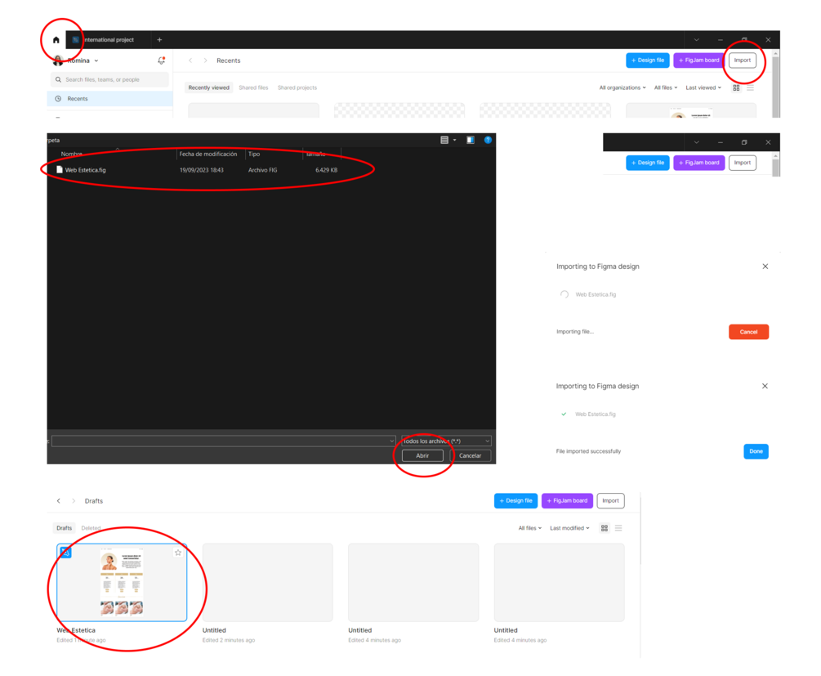Expand All files filter in Recents window
Image resolution: width=821 pixels, height=676 pixels.
click(x=666, y=87)
